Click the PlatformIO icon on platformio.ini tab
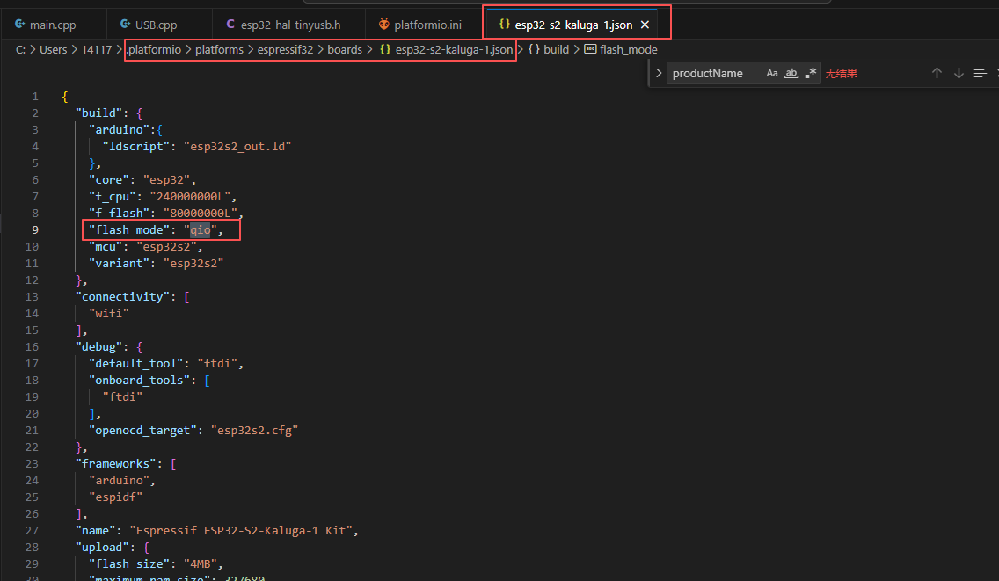This screenshot has width=999, height=581. [x=383, y=25]
